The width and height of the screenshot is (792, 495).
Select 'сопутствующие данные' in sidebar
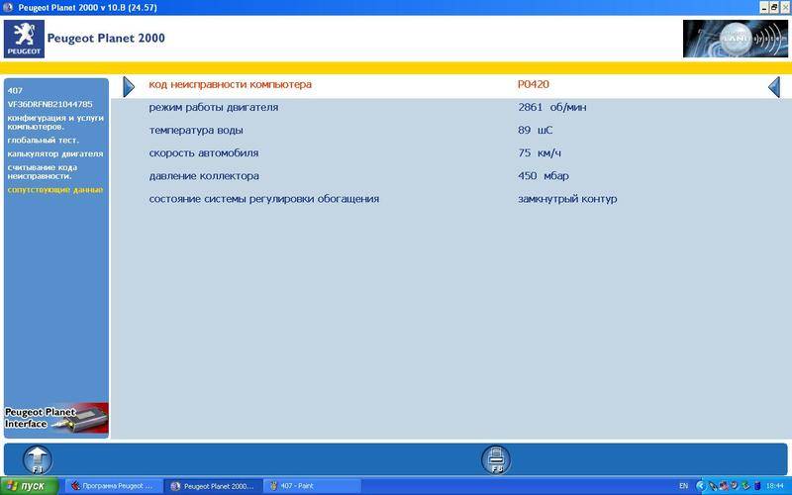pyautogui.click(x=54, y=189)
